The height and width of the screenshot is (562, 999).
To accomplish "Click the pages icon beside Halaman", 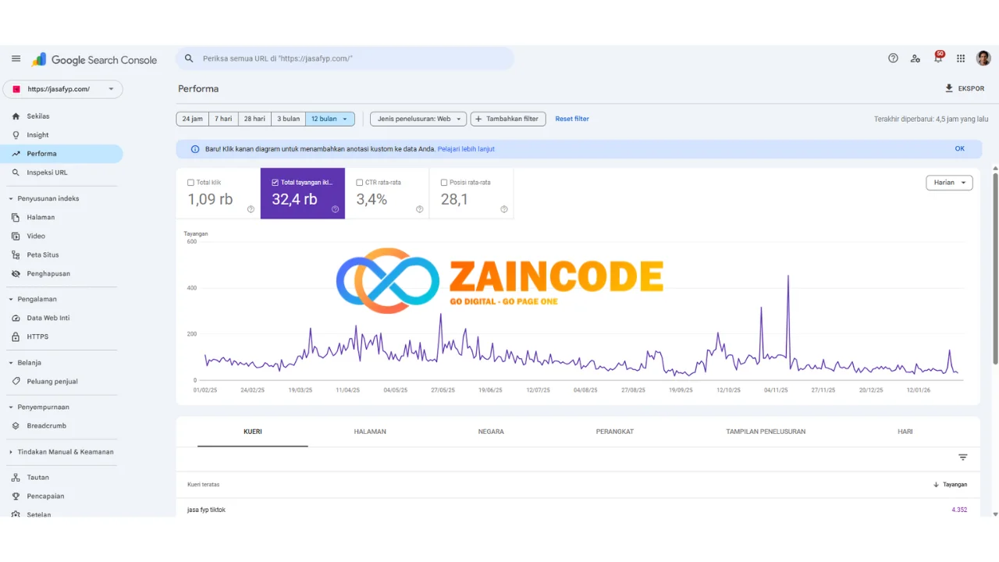I will click(x=16, y=217).
